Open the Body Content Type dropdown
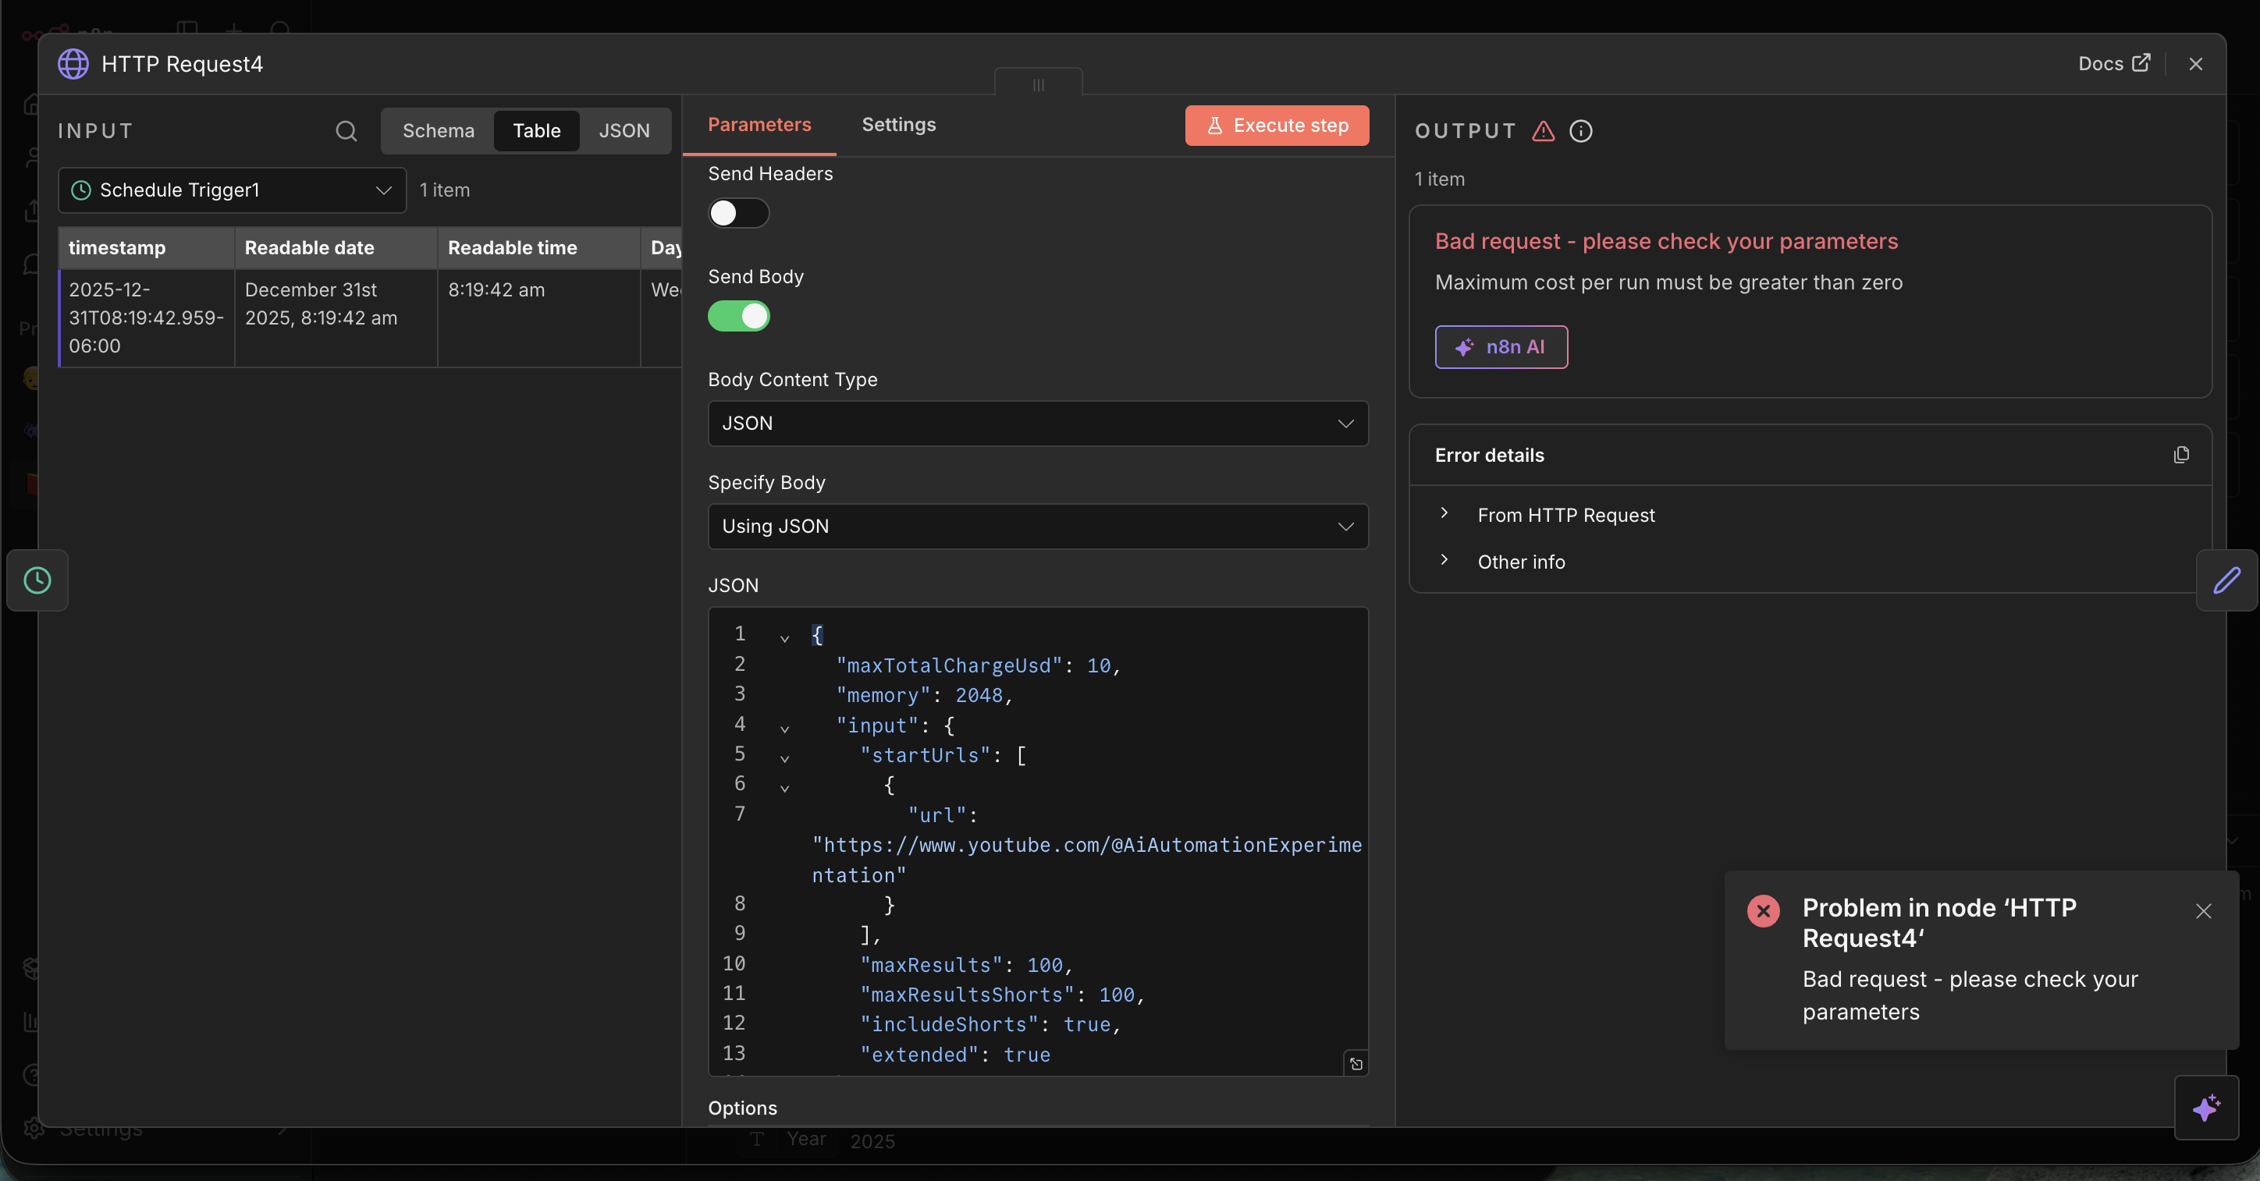2260x1181 pixels. click(x=1037, y=424)
